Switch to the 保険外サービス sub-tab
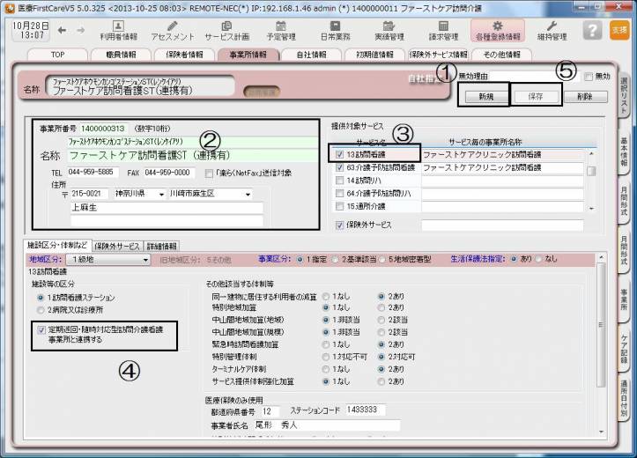Screen dimensions: 637x458 coord(116,246)
